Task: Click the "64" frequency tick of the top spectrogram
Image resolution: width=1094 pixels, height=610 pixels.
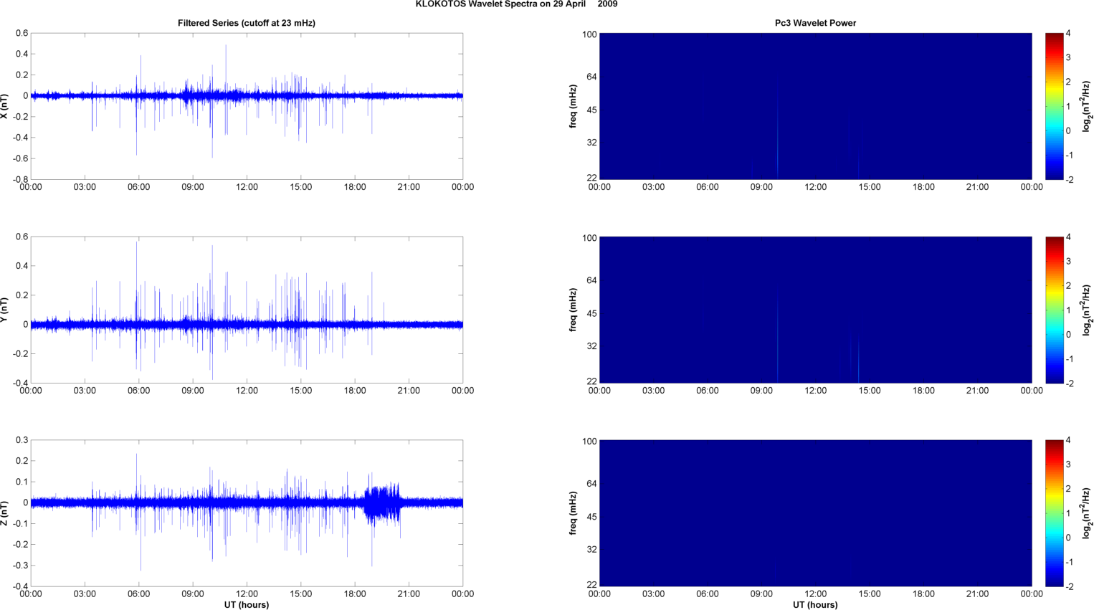Action: click(x=591, y=77)
